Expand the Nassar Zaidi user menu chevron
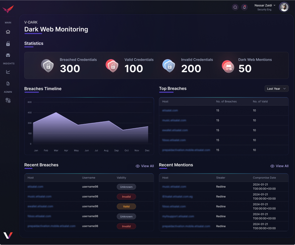295x245 pixels. (x=274, y=5)
